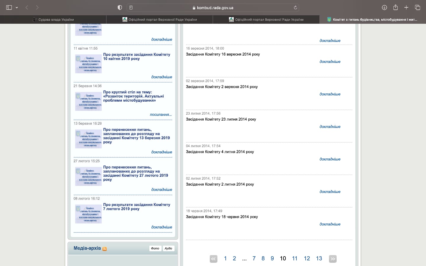Click the privacy shield icon
The width and height of the screenshot is (426, 266).
click(120, 7)
